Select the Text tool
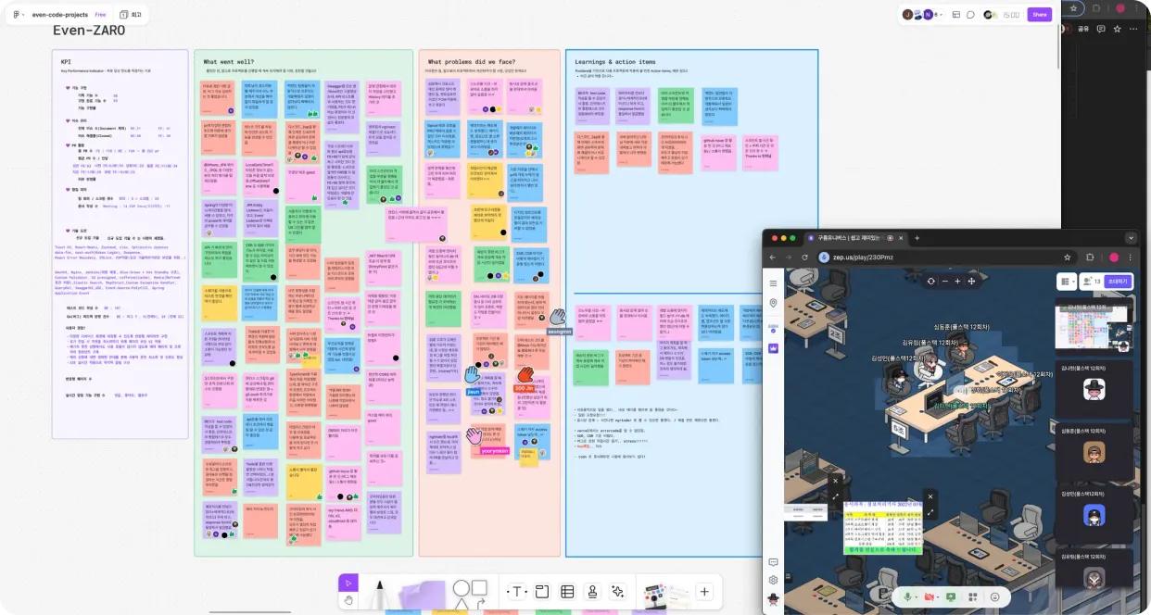 tap(516, 592)
